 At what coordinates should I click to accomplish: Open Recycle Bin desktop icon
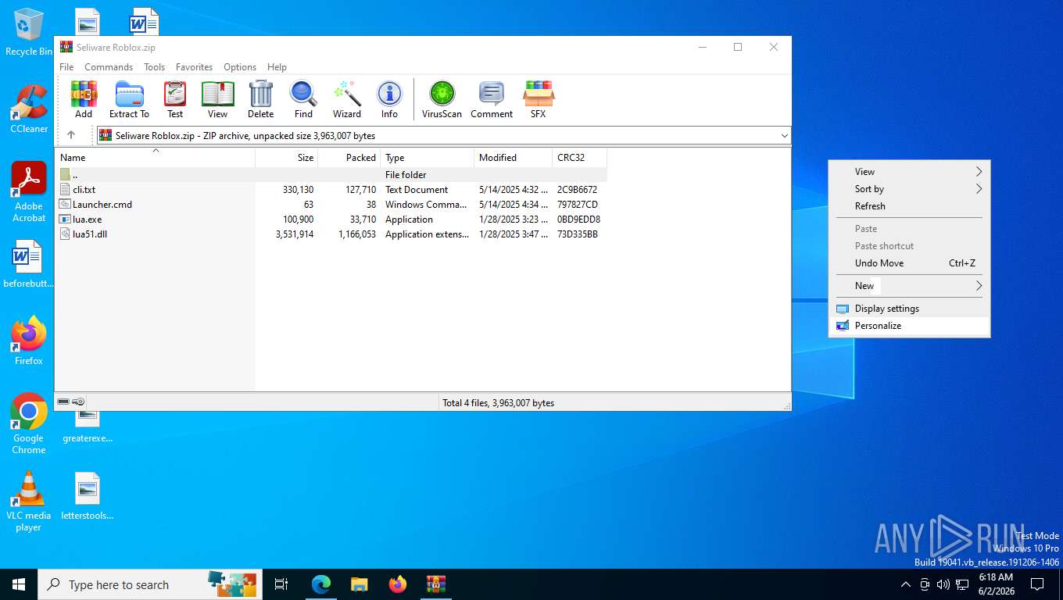(29, 33)
